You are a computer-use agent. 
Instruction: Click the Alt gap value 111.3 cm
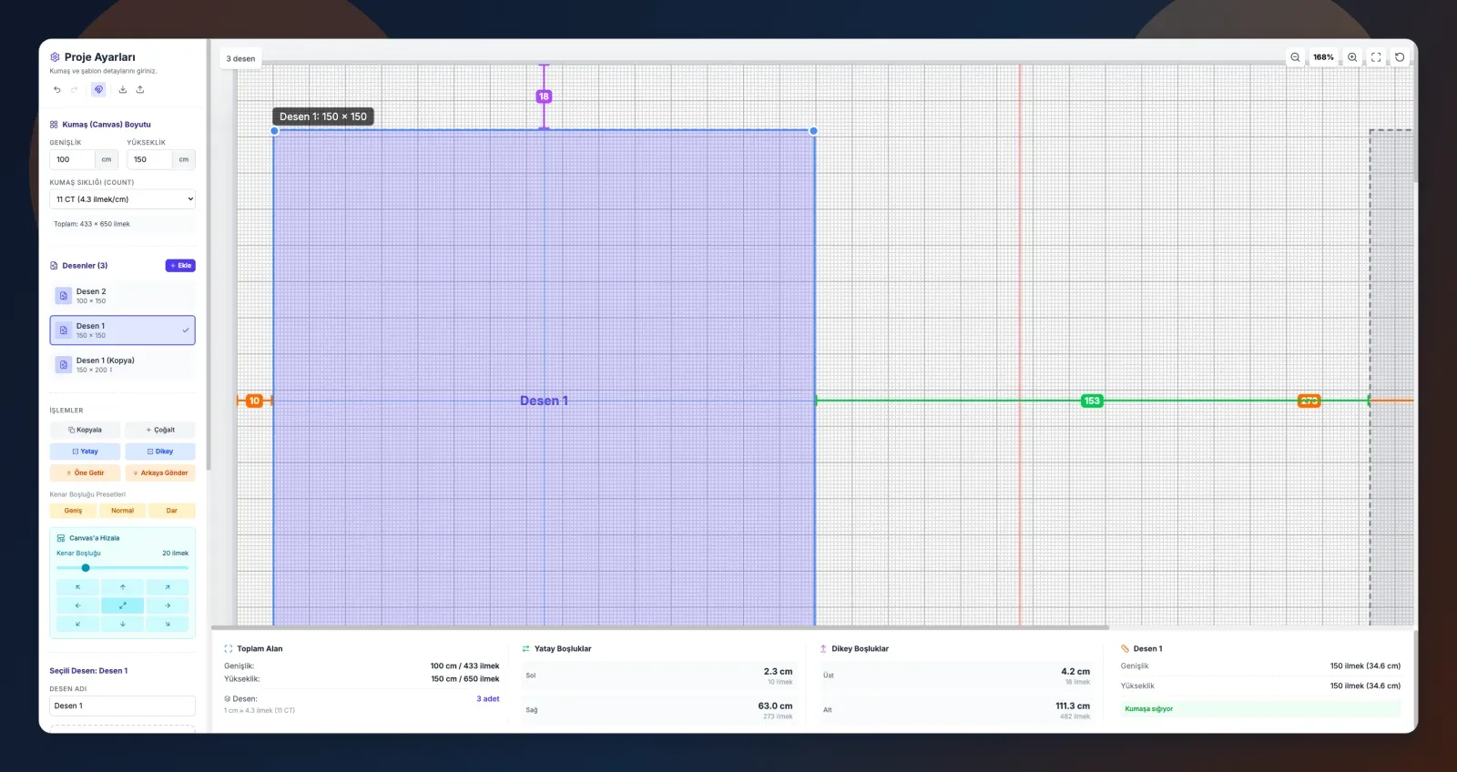pos(1073,706)
